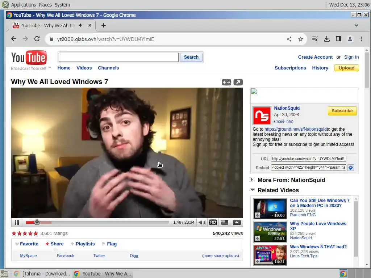Open Chrome three-dot menu
Image resolution: width=371 pixels, height=278 pixels.
(x=362, y=39)
